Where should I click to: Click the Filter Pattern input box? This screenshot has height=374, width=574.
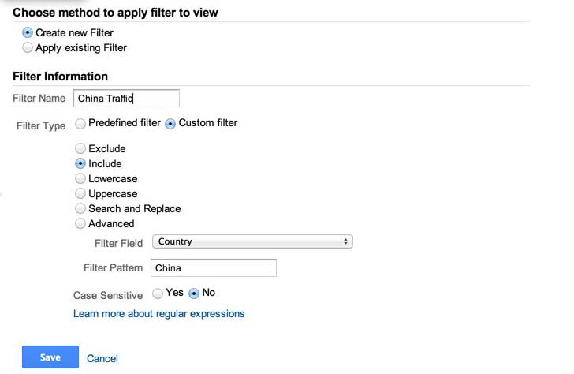pos(213,268)
